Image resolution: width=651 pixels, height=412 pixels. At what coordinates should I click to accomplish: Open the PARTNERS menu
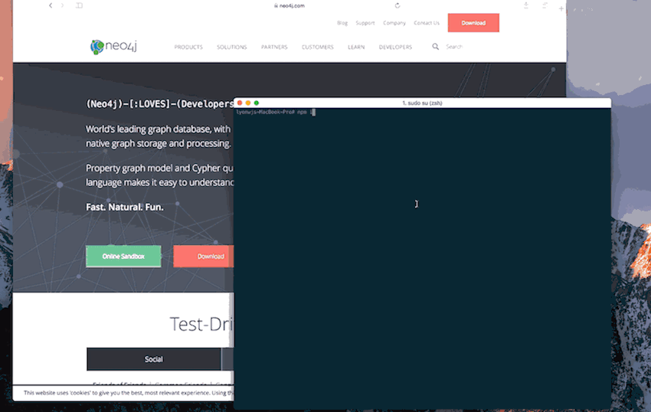[x=274, y=47]
